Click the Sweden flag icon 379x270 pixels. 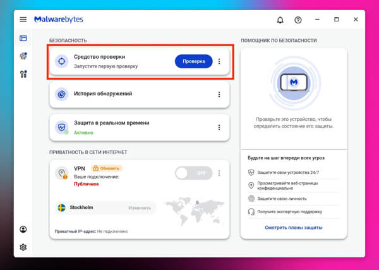(x=62, y=207)
